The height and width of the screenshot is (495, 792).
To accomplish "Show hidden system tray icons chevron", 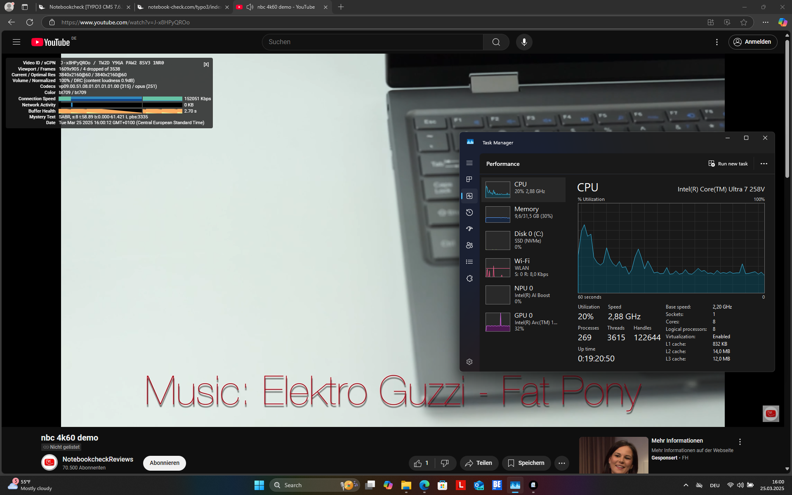I will point(686,485).
